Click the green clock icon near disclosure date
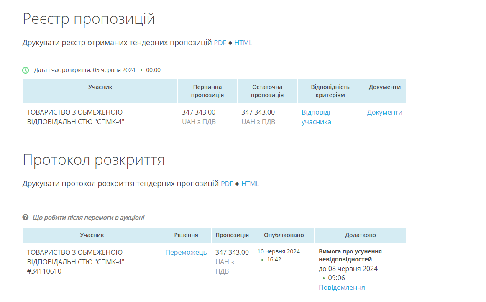 26,70
